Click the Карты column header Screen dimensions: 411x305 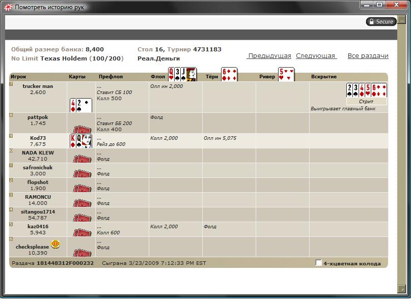click(x=77, y=77)
